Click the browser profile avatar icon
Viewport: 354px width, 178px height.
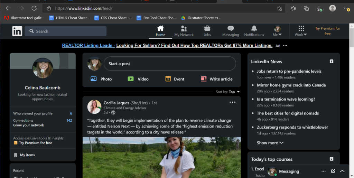pos(332,8)
